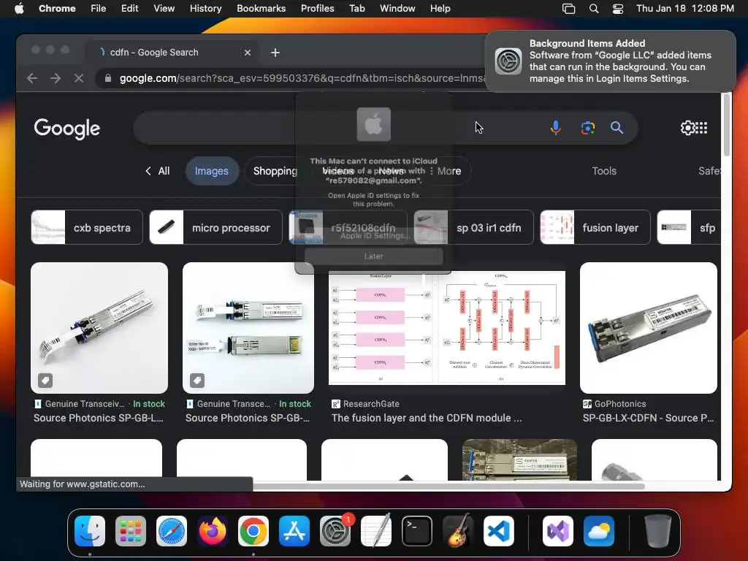The width and height of the screenshot is (748, 561).
Task: Open ResearchGate fusion layer diagram image
Action: click(447, 328)
